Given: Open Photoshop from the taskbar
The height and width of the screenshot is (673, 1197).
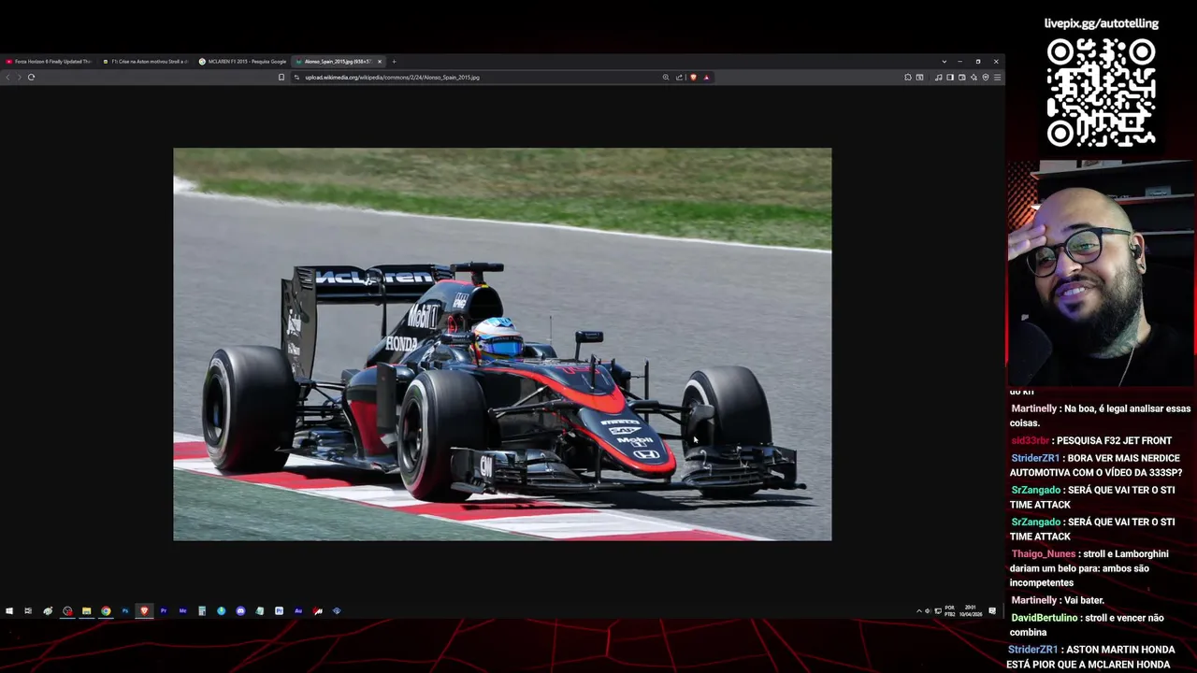Looking at the screenshot, I should click(x=124, y=610).
